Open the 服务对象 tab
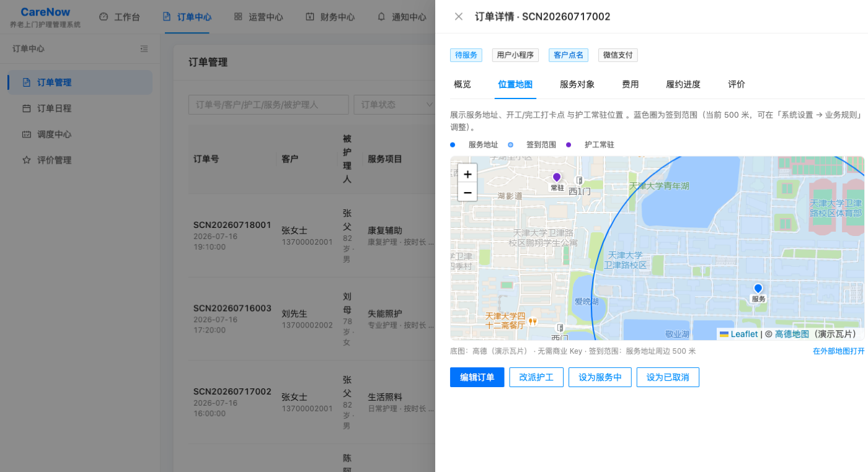Image resolution: width=868 pixels, height=472 pixels. (x=577, y=84)
